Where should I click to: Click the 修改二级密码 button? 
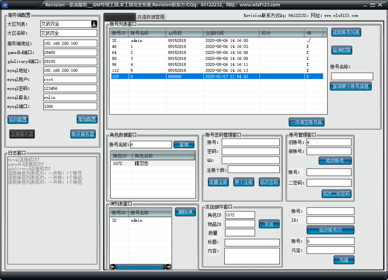pos(337,194)
